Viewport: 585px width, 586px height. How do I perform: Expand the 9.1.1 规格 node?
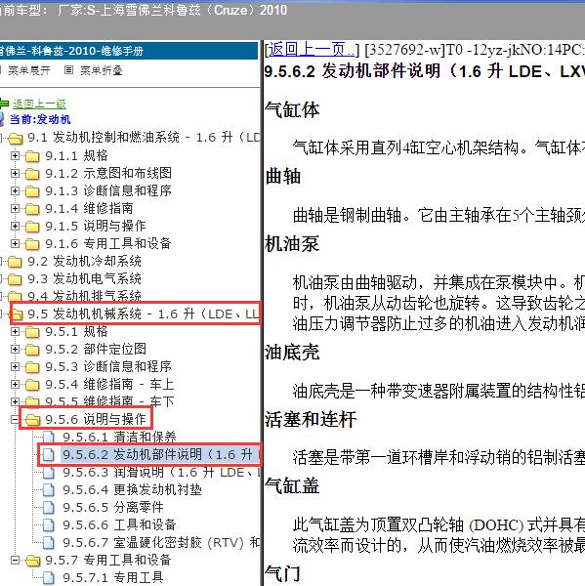click(x=15, y=155)
